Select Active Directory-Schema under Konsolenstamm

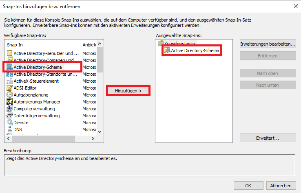[195, 50]
